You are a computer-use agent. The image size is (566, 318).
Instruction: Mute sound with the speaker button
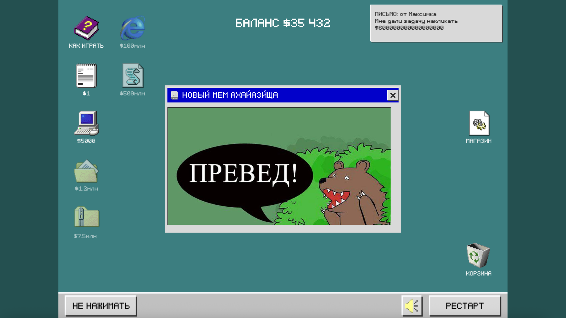(412, 306)
